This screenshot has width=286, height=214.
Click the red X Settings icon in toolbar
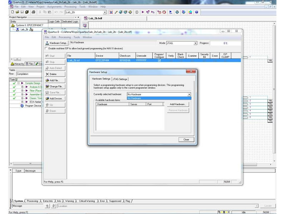(x=111, y=12)
